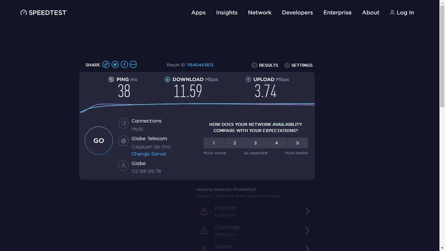Click the Cagayan de Oro location text
445x251 pixels.
click(151, 147)
